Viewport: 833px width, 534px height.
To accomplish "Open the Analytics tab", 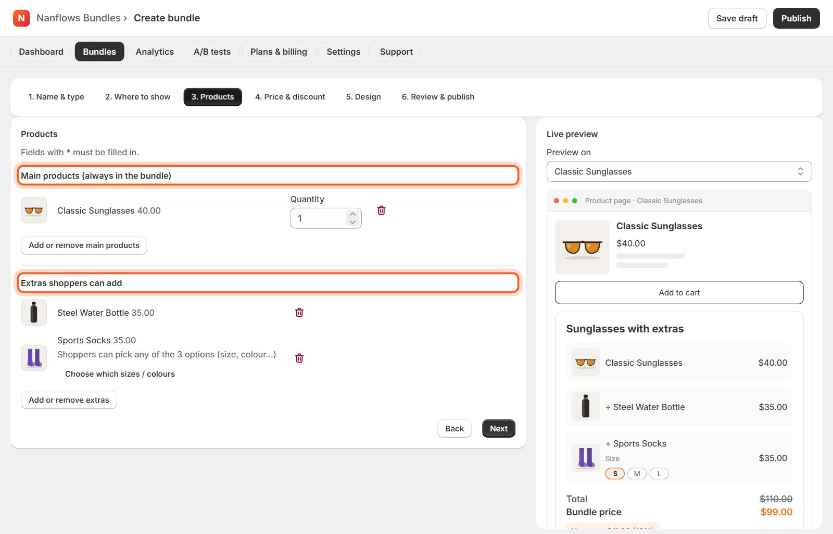I will pos(155,52).
